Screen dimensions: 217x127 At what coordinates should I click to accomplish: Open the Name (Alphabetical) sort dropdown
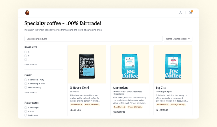[178, 39]
